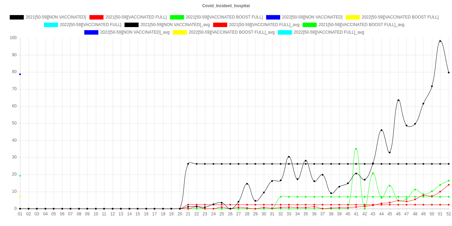Screen dimensions: 452x226
Task: Toggle the 2021[50-59][VACCINATED BOOST FULL] legend label
Action: click(224, 17)
